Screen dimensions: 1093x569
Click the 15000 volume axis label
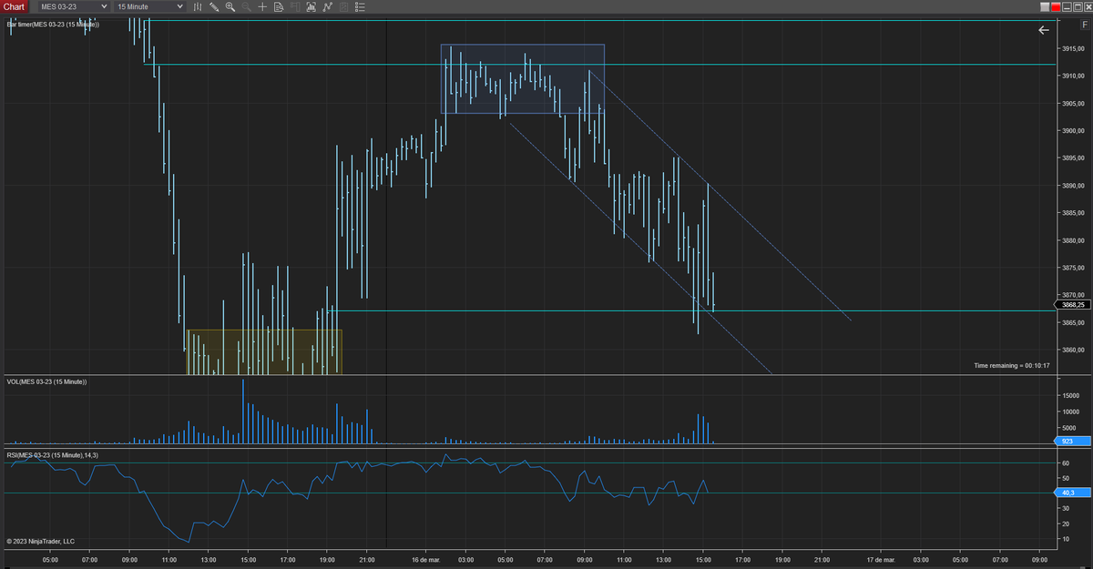coord(1069,395)
